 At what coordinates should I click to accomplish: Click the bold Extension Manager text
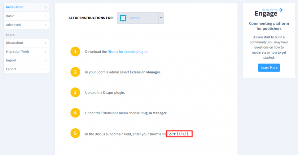(145, 72)
